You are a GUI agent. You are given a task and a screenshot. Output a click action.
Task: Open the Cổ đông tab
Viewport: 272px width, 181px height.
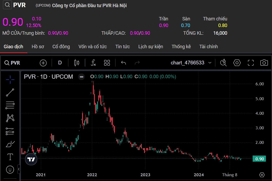pos(61,46)
